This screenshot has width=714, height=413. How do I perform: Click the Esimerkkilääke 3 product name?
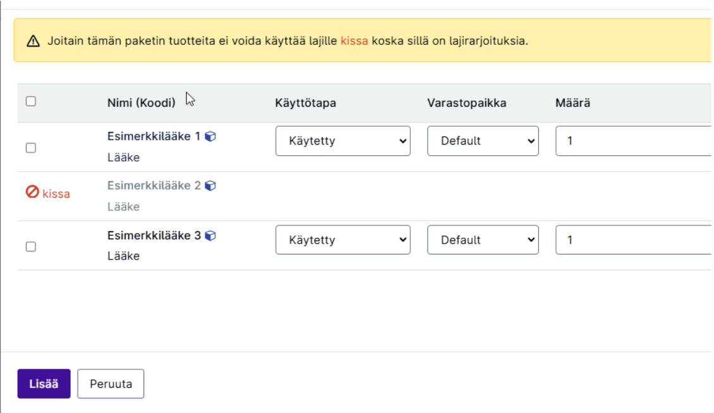click(x=154, y=236)
